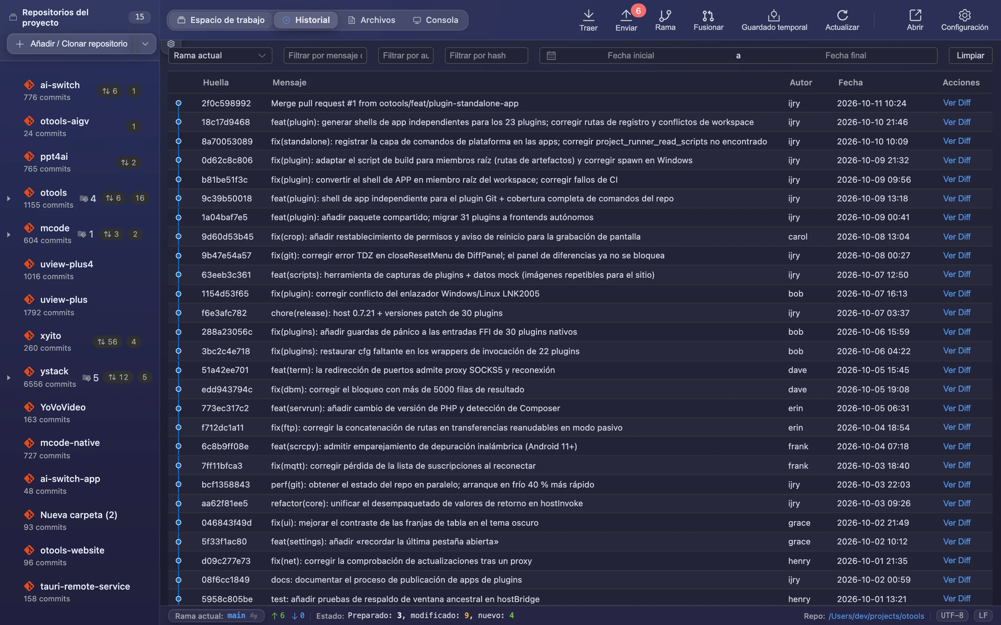Click the Fecha final date field
This screenshot has width=1001, height=625.
pyautogui.click(x=846, y=56)
